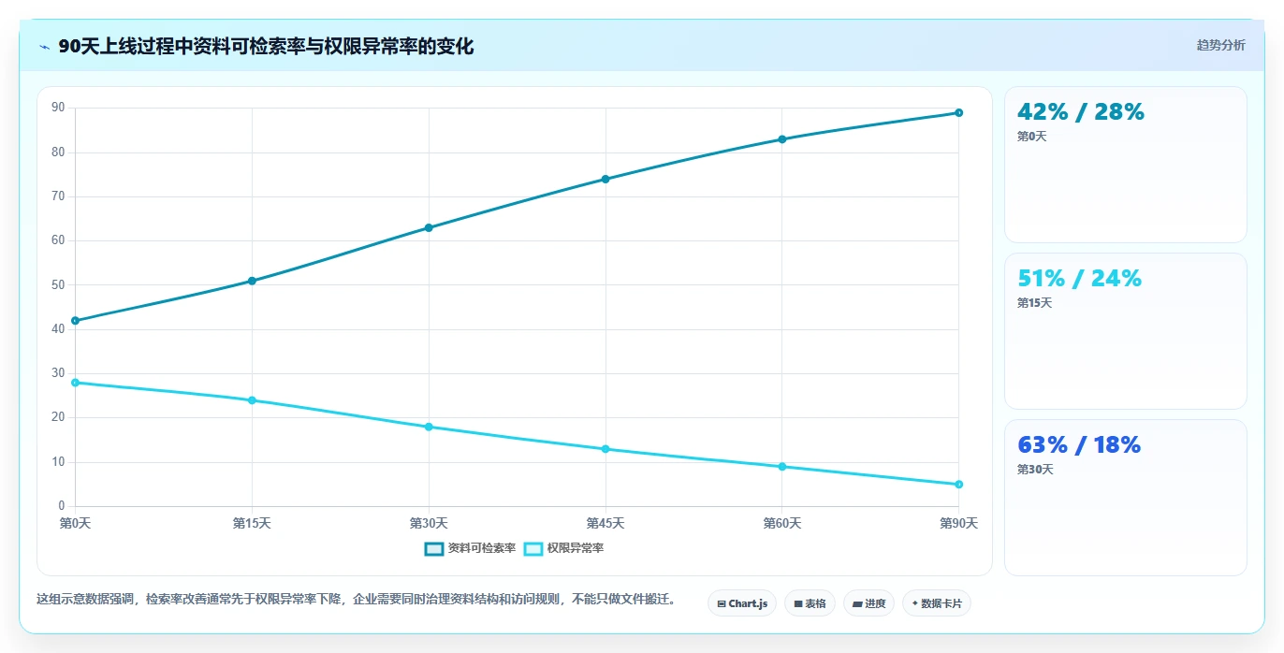
Task: Click the icon in the 进度 tag
Action: click(857, 604)
